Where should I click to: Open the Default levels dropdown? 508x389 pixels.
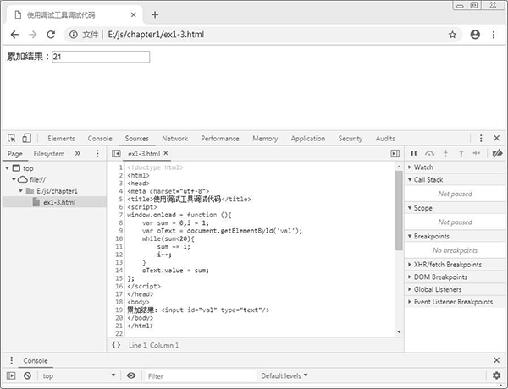[284, 375]
